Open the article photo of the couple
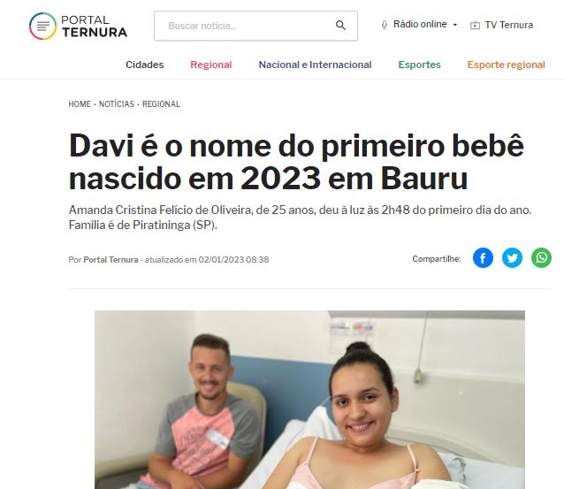The height and width of the screenshot is (489, 564). [x=309, y=400]
